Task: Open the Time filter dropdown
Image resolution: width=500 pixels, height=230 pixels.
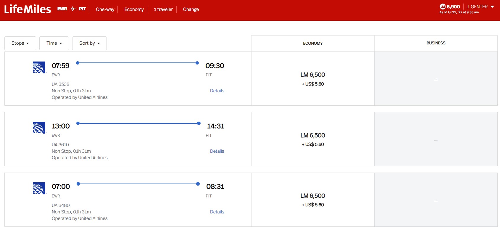Action: coord(54,43)
